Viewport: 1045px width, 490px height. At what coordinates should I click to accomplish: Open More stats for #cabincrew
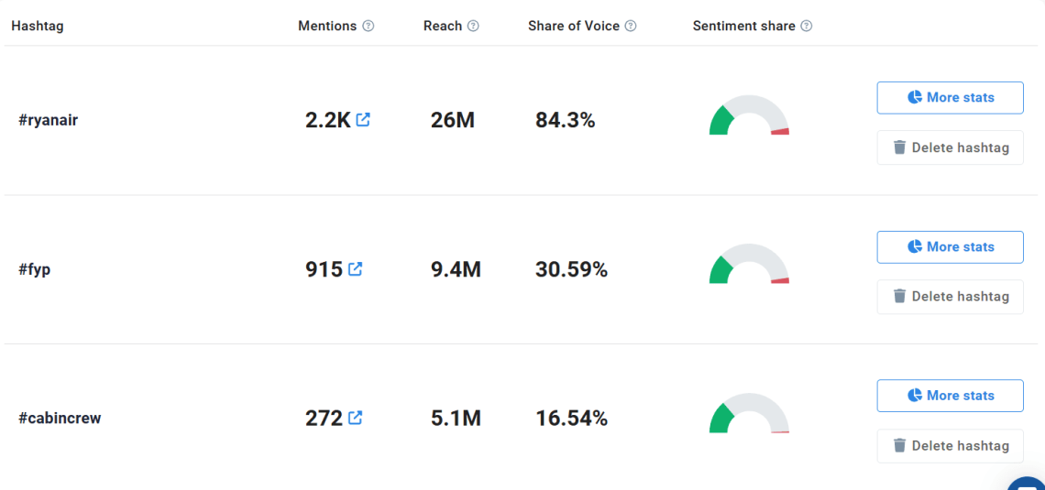(950, 396)
